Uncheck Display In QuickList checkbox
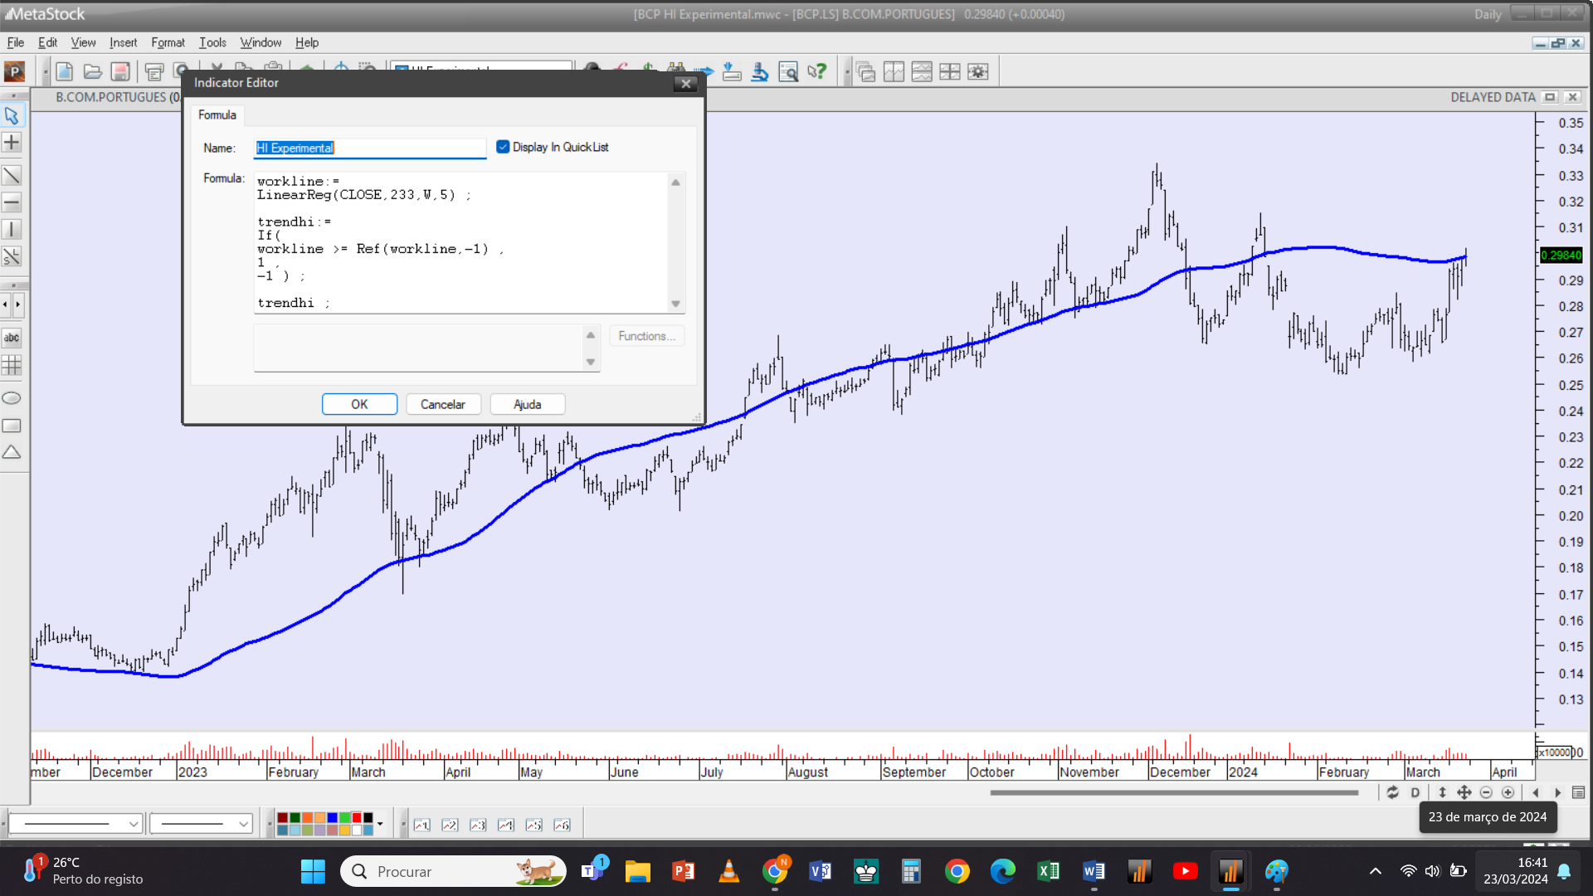 coord(503,147)
